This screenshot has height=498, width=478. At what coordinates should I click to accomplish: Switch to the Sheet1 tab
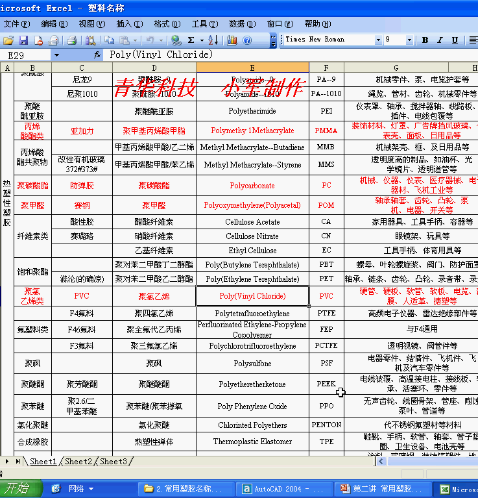[x=43, y=461]
